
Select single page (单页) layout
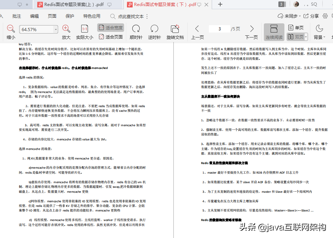[296, 28]
